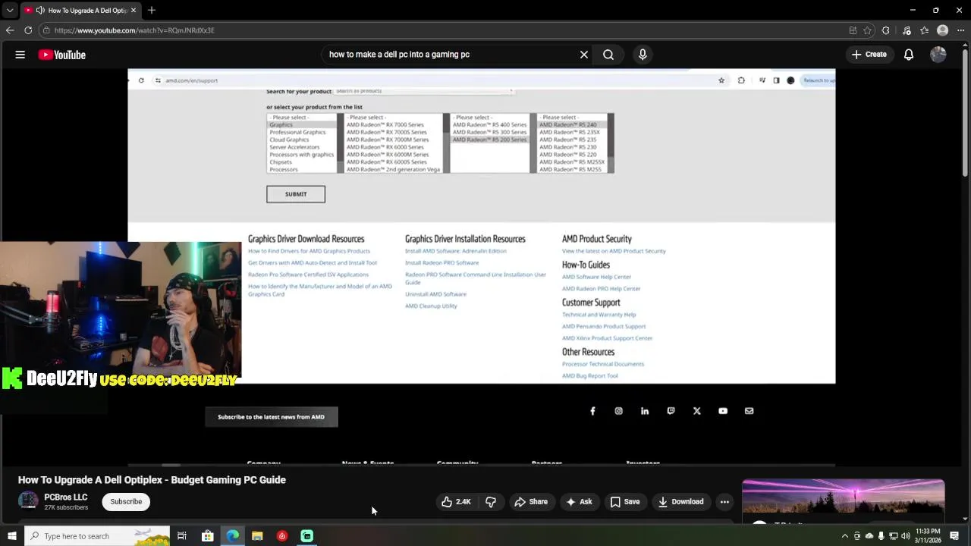Click the Share button under the video

(x=530, y=502)
